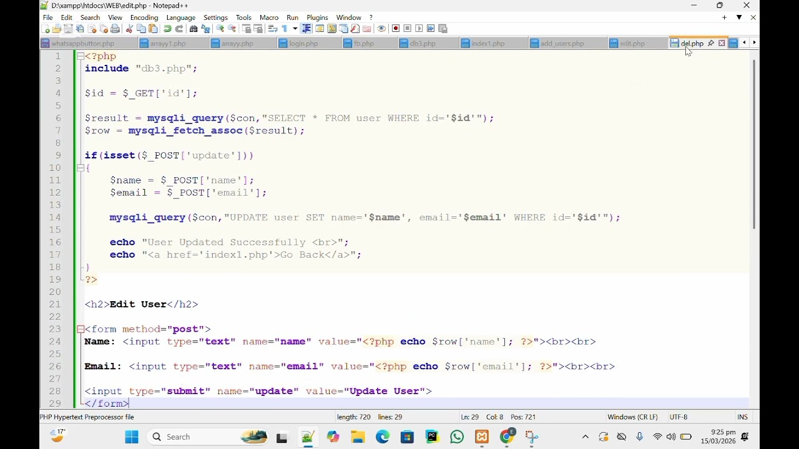This screenshot has width=799, height=449.
Task: Open the Language menu
Action: (x=181, y=17)
